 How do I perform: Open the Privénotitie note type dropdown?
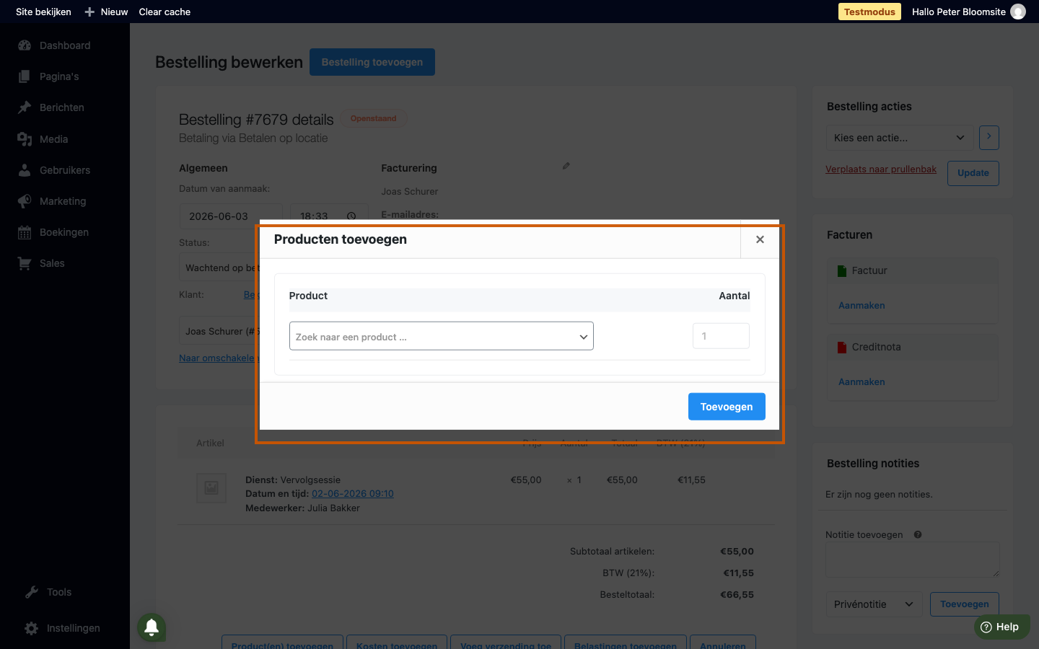874,604
